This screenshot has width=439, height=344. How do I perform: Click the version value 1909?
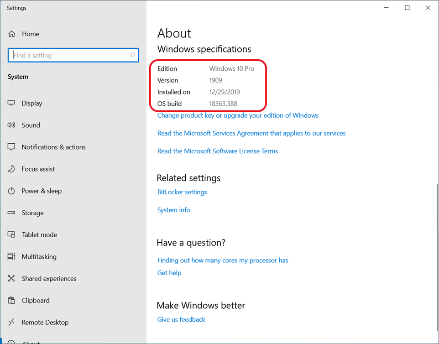click(215, 80)
